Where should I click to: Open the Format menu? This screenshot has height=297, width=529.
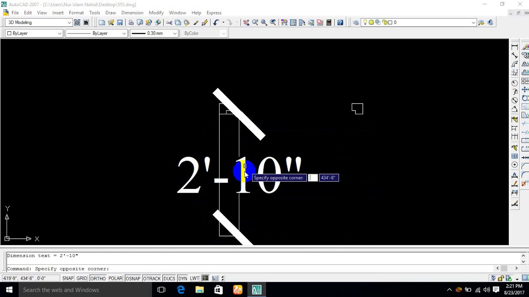[x=76, y=13]
